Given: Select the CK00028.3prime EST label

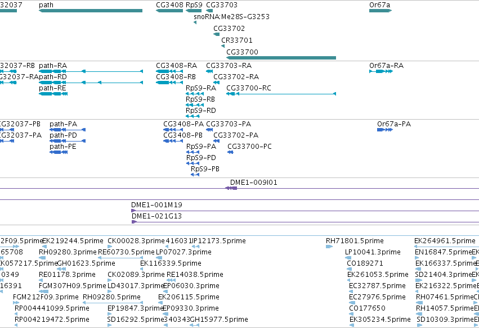Looking at the screenshot, I should coord(136,241).
